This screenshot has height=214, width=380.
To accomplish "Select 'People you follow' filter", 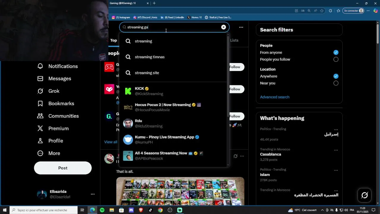I will pyautogui.click(x=336, y=59).
